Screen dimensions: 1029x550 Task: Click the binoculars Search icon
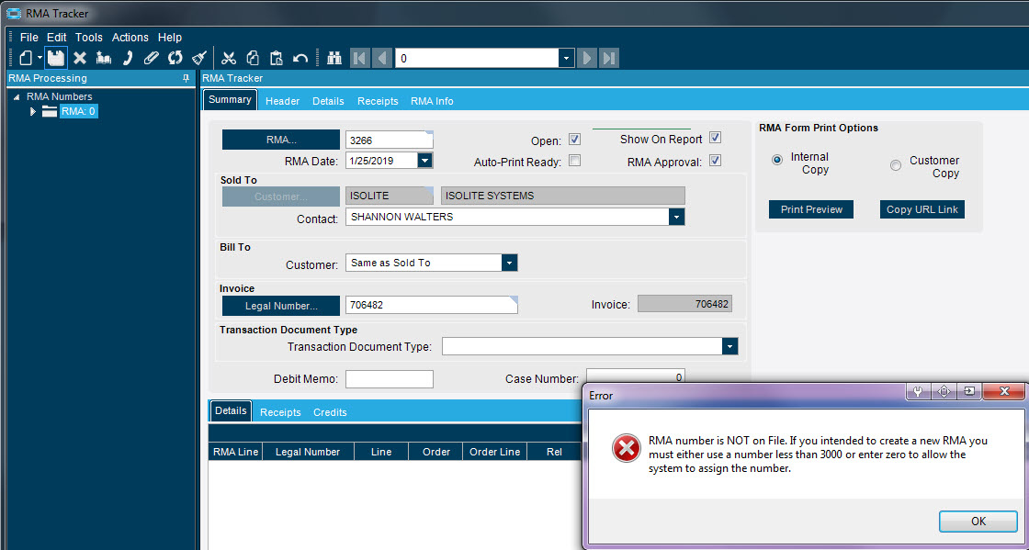[334, 58]
